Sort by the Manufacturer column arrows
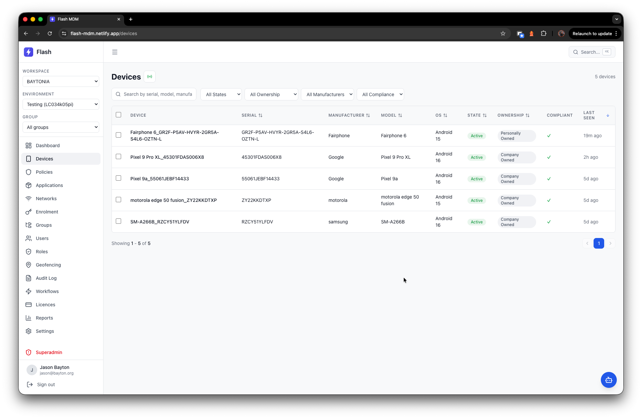Viewport: 642px width, 419px height. coord(368,115)
